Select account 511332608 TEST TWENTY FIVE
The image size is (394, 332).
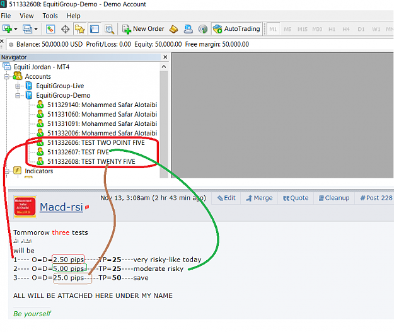(x=91, y=161)
